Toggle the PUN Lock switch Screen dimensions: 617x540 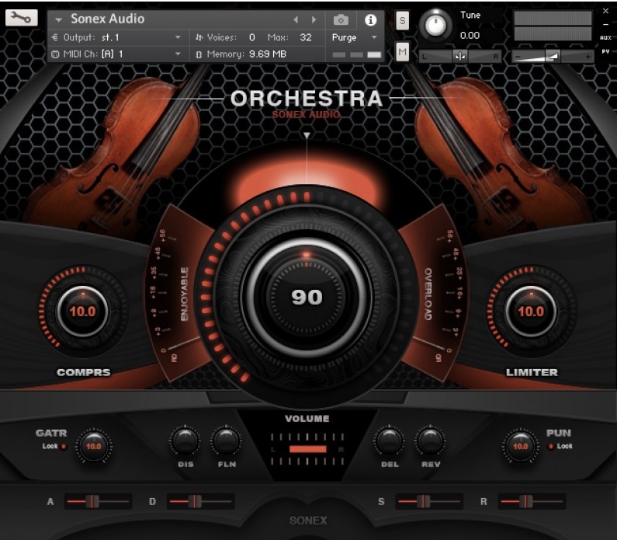pyautogui.click(x=551, y=446)
